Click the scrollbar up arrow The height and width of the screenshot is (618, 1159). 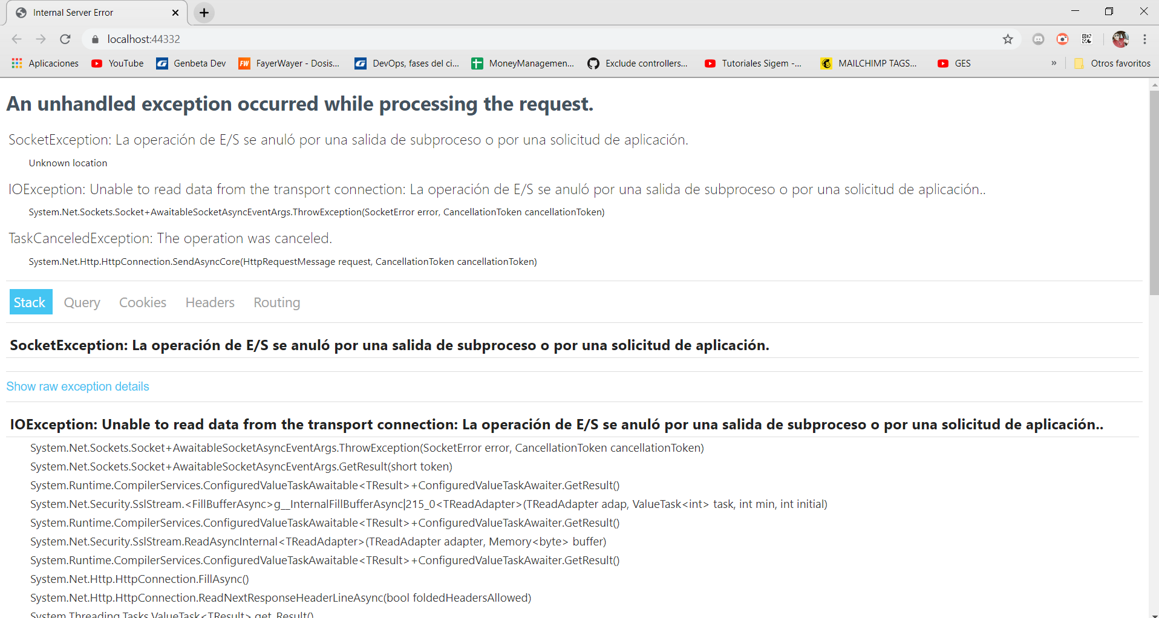(x=1154, y=85)
